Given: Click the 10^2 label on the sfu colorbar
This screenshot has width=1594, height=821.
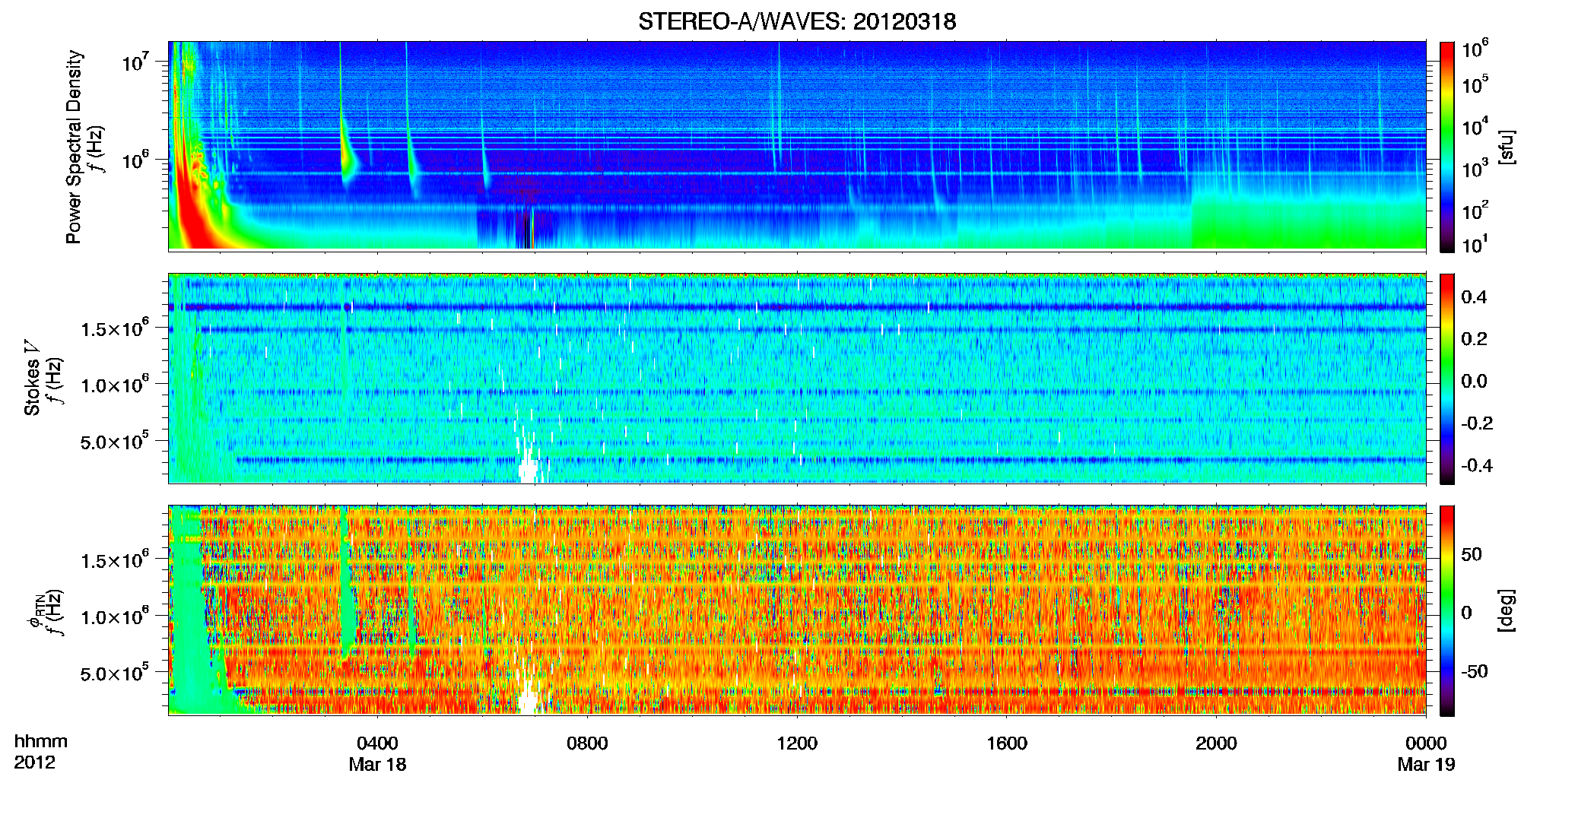Looking at the screenshot, I should (x=1475, y=211).
